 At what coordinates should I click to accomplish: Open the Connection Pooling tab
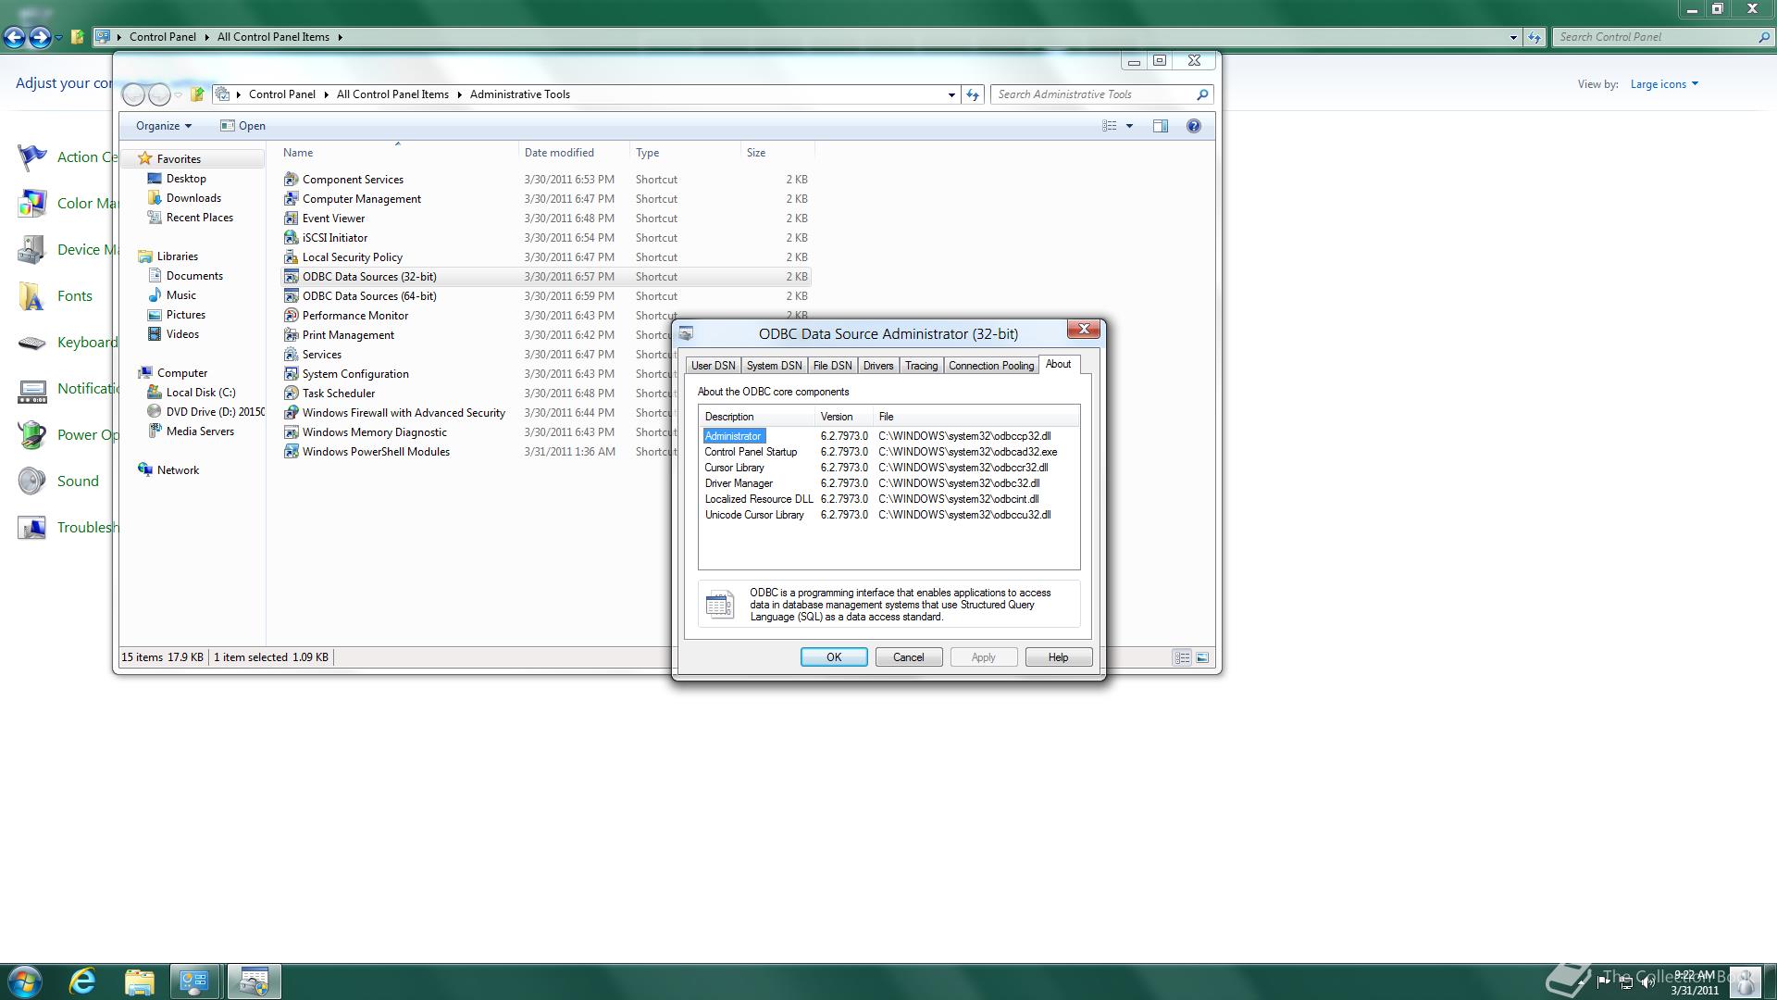coord(990,366)
